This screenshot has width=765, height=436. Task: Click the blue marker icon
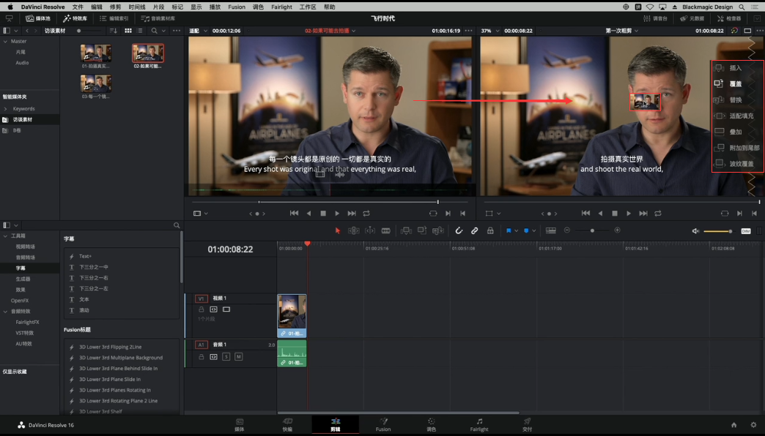[x=526, y=230]
